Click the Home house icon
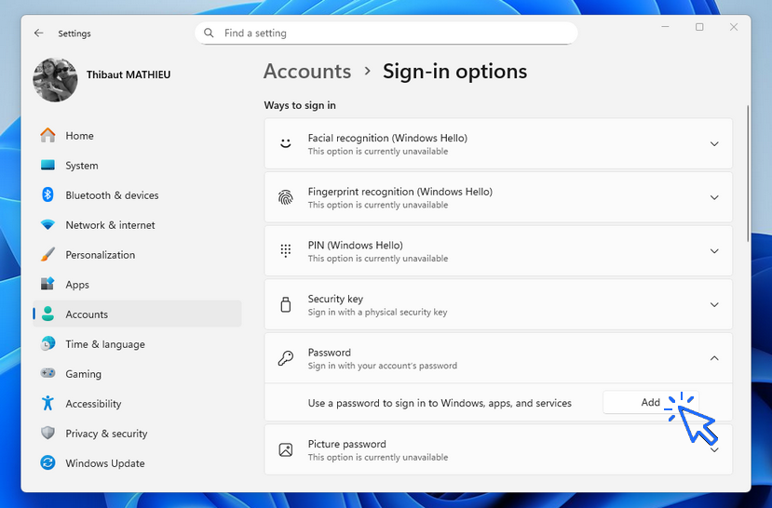The width and height of the screenshot is (772, 508). (x=47, y=135)
